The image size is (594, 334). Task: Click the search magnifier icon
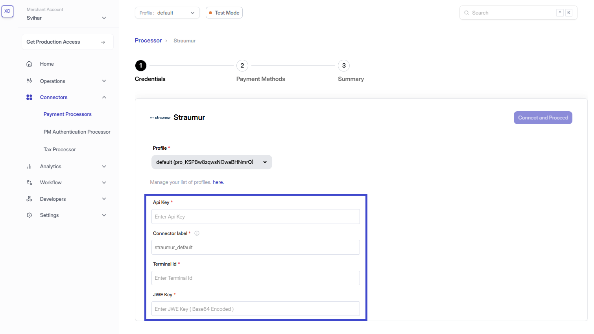(x=467, y=13)
